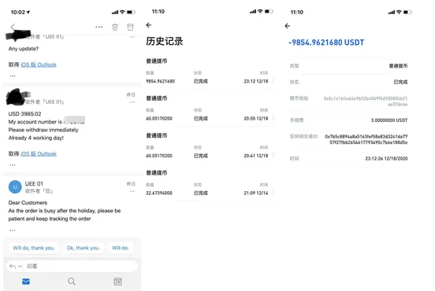Open options for the 23:12 12/18 withdrawal
Image resolution: width=435 pixels, height=291 pixels.
[x=273, y=80]
